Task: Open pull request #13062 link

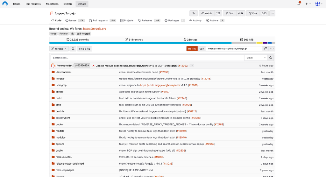Action: pyautogui.click(x=183, y=66)
